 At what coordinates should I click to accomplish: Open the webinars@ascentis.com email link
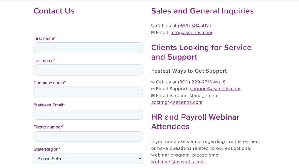[x=178, y=162]
